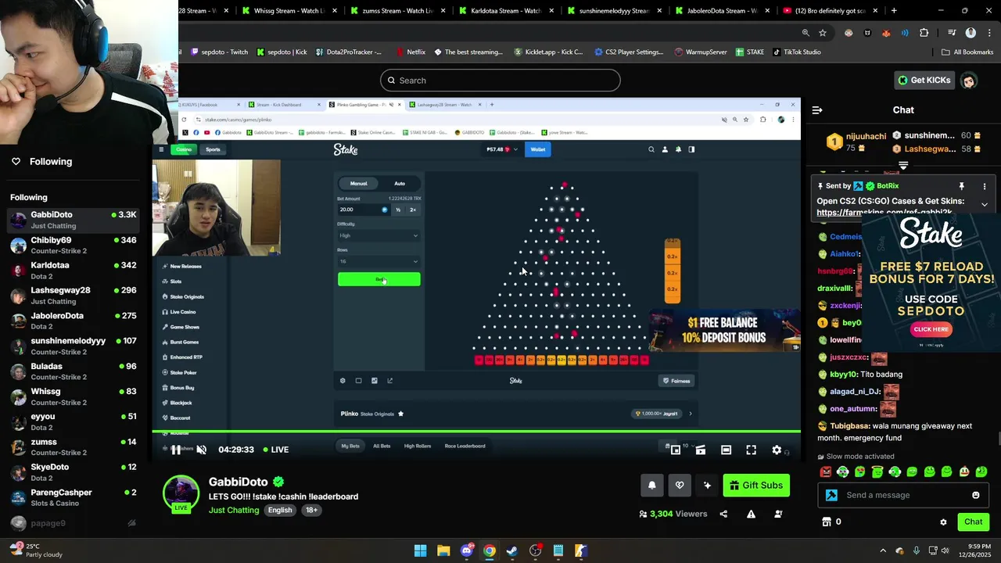
Task: Open Dota2ProTracker bookmark
Action: click(x=349, y=52)
